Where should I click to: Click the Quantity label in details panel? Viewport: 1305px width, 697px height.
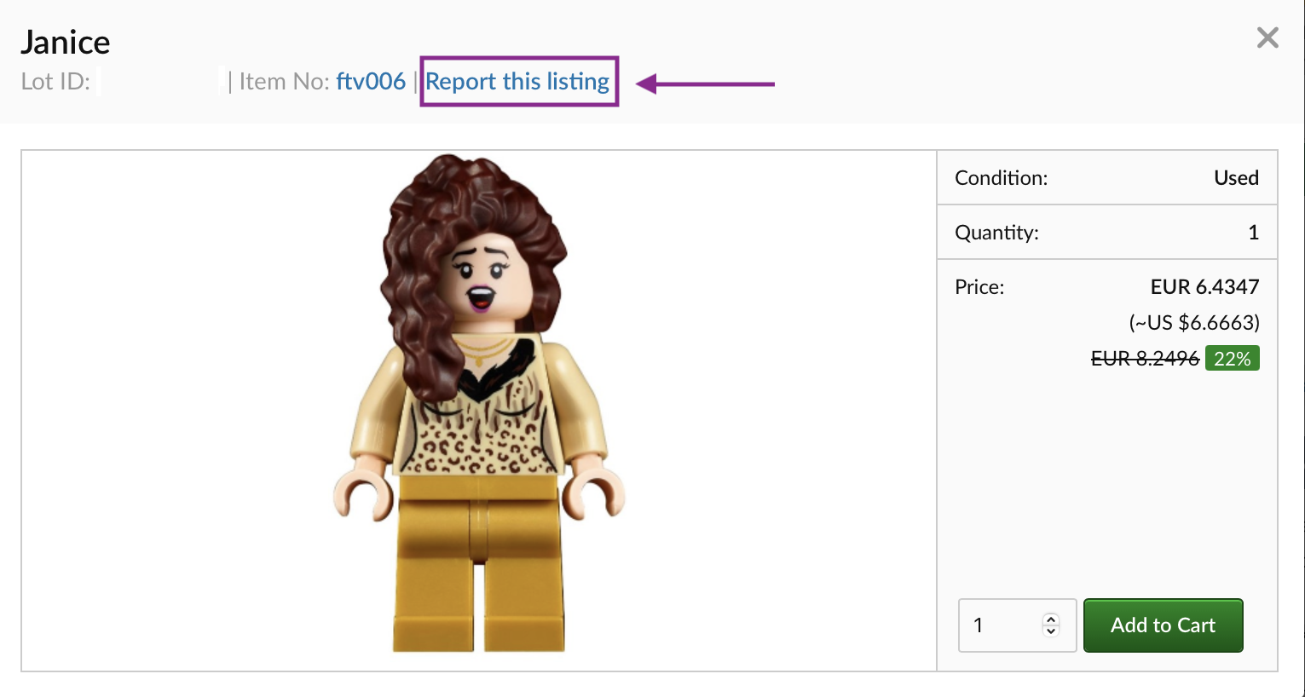(x=996, y=233)
